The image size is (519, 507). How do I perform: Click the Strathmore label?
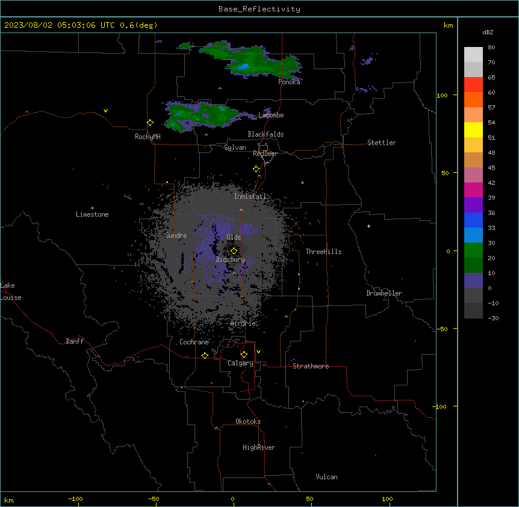311,366
